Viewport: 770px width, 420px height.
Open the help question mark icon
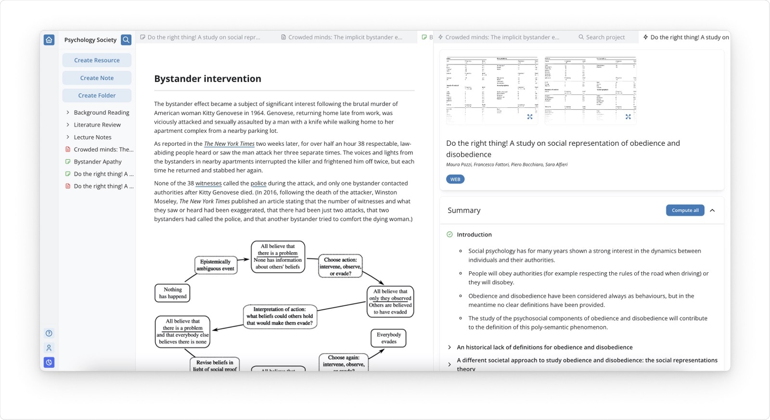point(49,333)
